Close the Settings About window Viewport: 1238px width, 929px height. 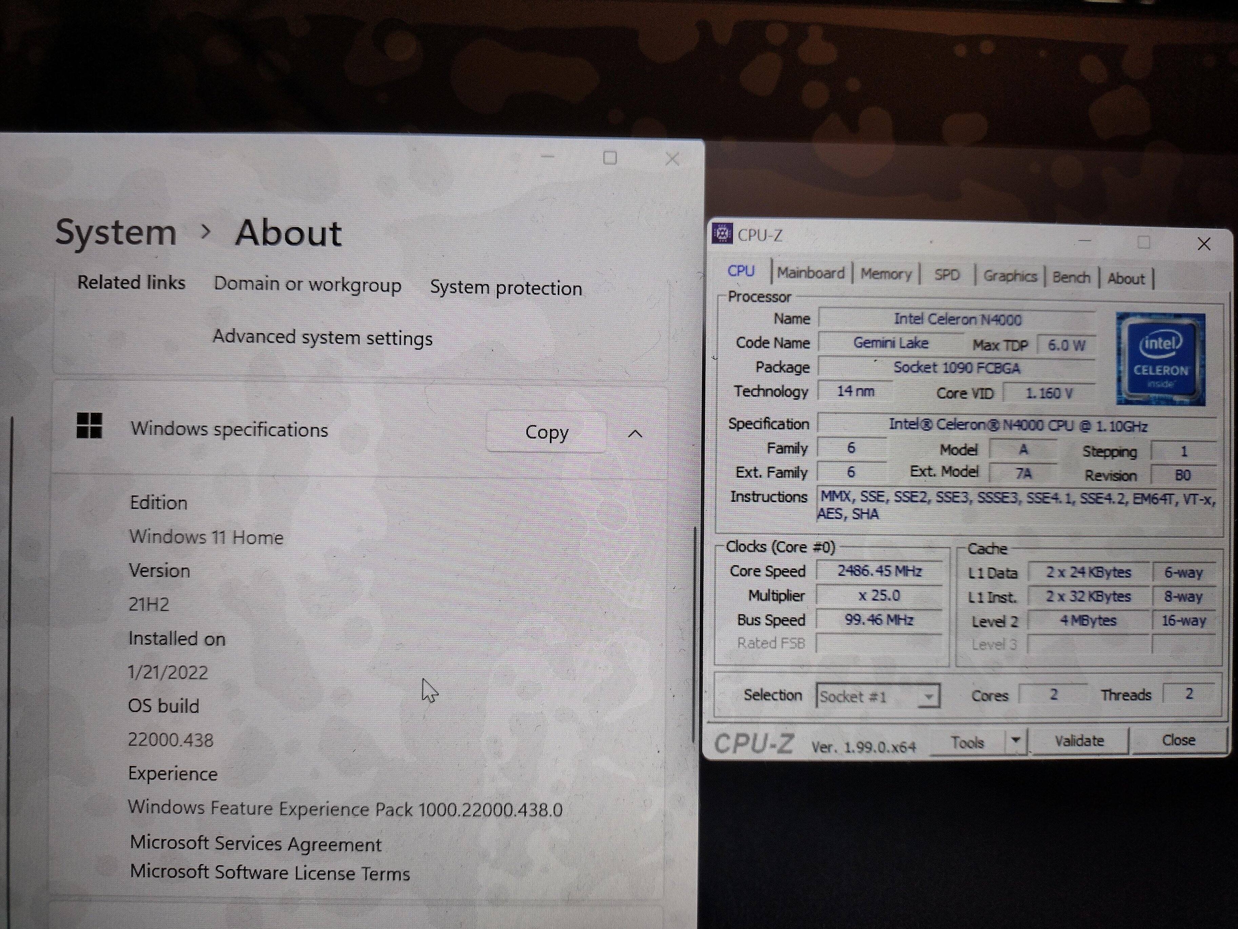[672, 159]
